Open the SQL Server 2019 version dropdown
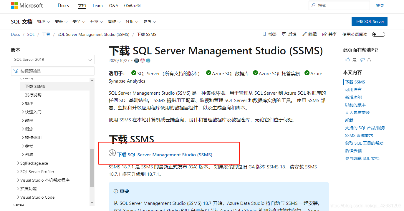The width and height of the screenshot is (404, 211). 52,59
